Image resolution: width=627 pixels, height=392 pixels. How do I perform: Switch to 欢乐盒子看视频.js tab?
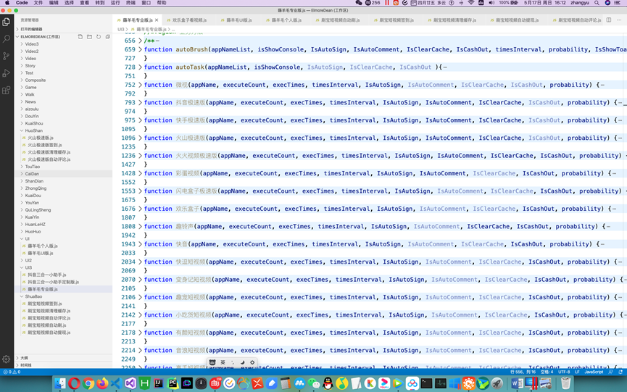189,20
